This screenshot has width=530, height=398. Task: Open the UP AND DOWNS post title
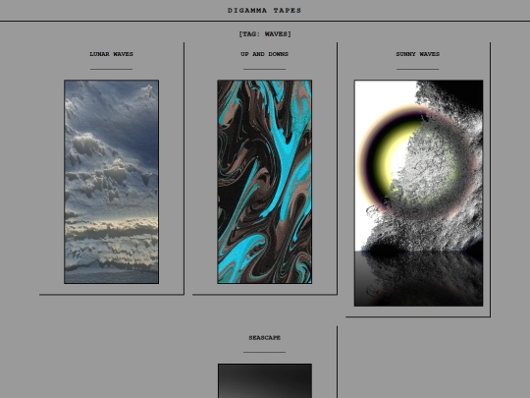click(x=264, y=54)
